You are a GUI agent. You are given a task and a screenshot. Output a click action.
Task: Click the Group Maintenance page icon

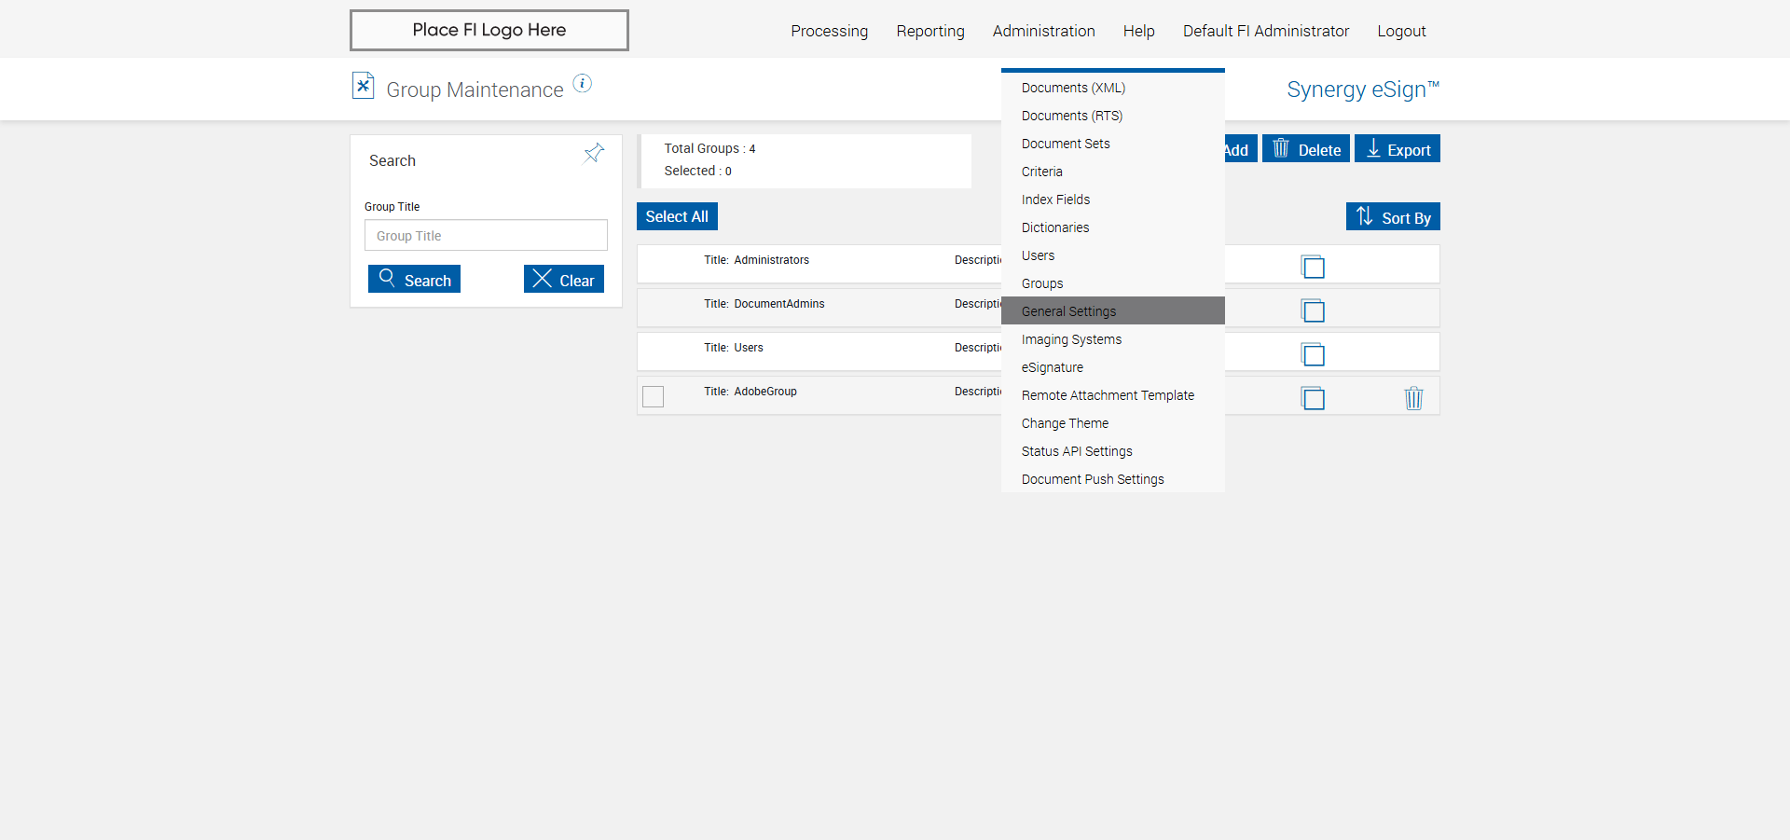pos(363,86)
